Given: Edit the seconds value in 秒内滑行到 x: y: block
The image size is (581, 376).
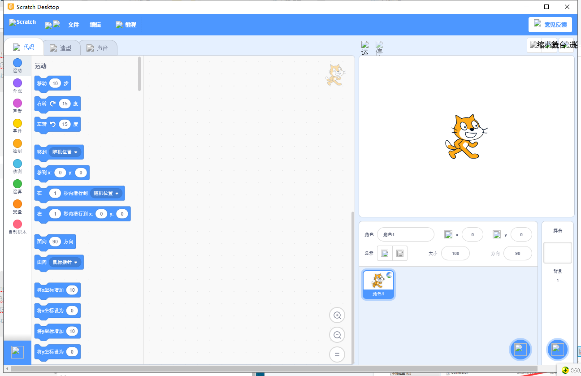Looking at the screenshot, I should 55,214.
